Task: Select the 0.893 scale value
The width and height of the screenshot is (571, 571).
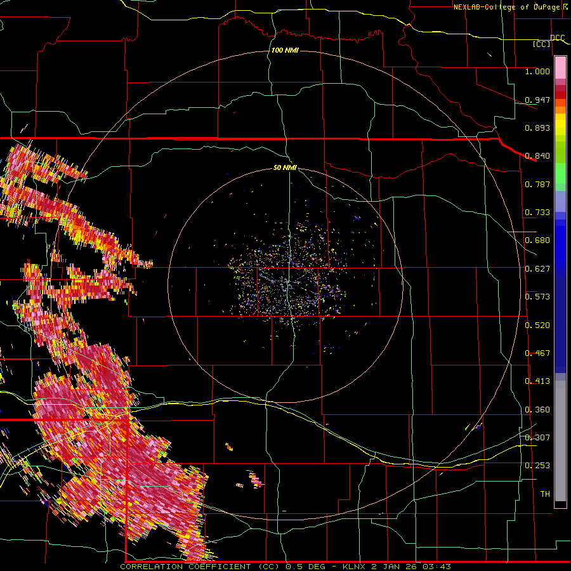Action: 537,128
